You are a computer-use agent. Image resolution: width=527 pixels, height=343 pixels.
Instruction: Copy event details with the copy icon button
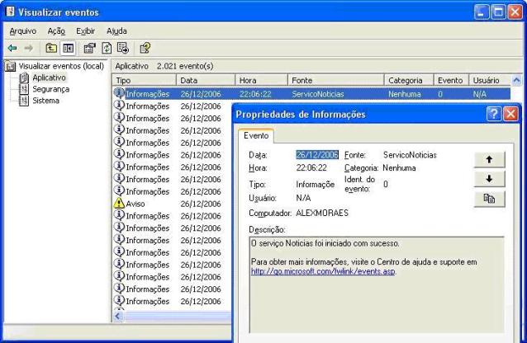click(489, 199)
